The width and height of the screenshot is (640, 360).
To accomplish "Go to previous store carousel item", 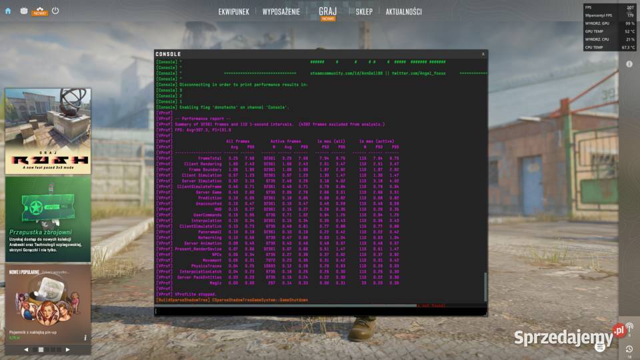I will pos(26,349).
